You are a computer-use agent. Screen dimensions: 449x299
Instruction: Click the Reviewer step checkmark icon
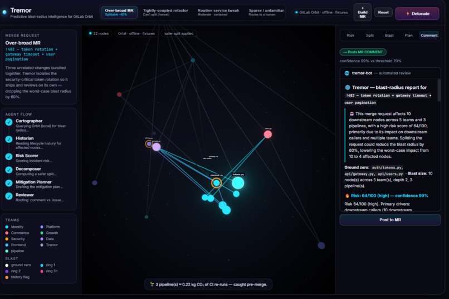pos(9,196)
